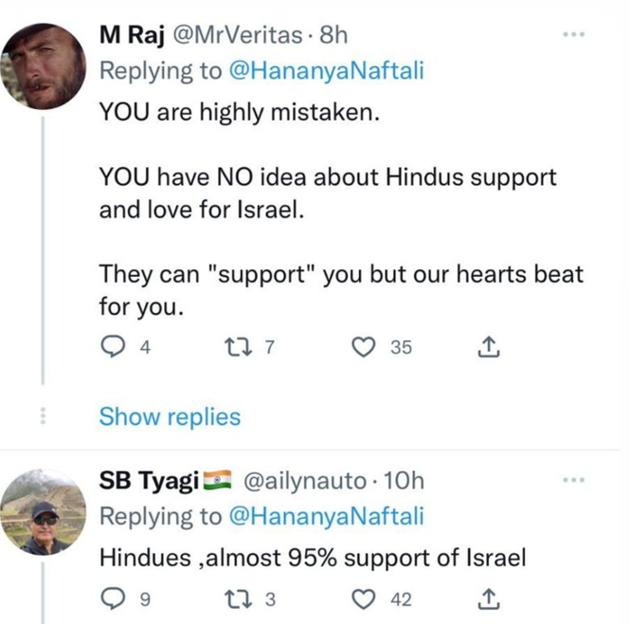Open SB Tyagi's profile name
Image resolution: width=630 pixels, height=624 pixels.
pos(150,482)
